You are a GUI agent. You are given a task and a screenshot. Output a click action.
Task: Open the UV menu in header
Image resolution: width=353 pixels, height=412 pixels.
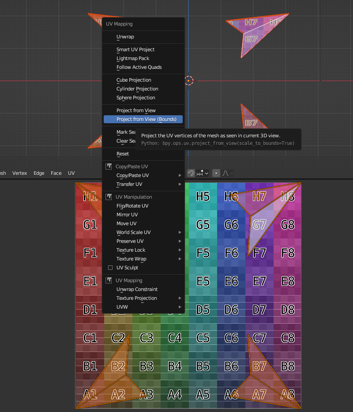71,173
